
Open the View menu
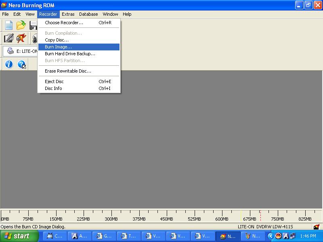pyautogui.click(x=30, y=14)
